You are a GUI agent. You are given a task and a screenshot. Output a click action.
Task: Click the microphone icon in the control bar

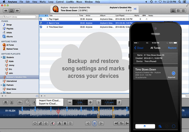pos(34,102)
